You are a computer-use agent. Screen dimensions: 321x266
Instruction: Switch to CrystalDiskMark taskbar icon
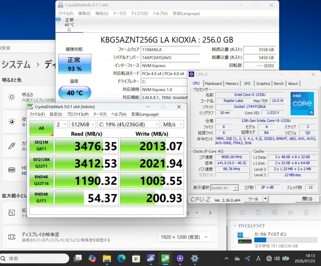[165, 258]
